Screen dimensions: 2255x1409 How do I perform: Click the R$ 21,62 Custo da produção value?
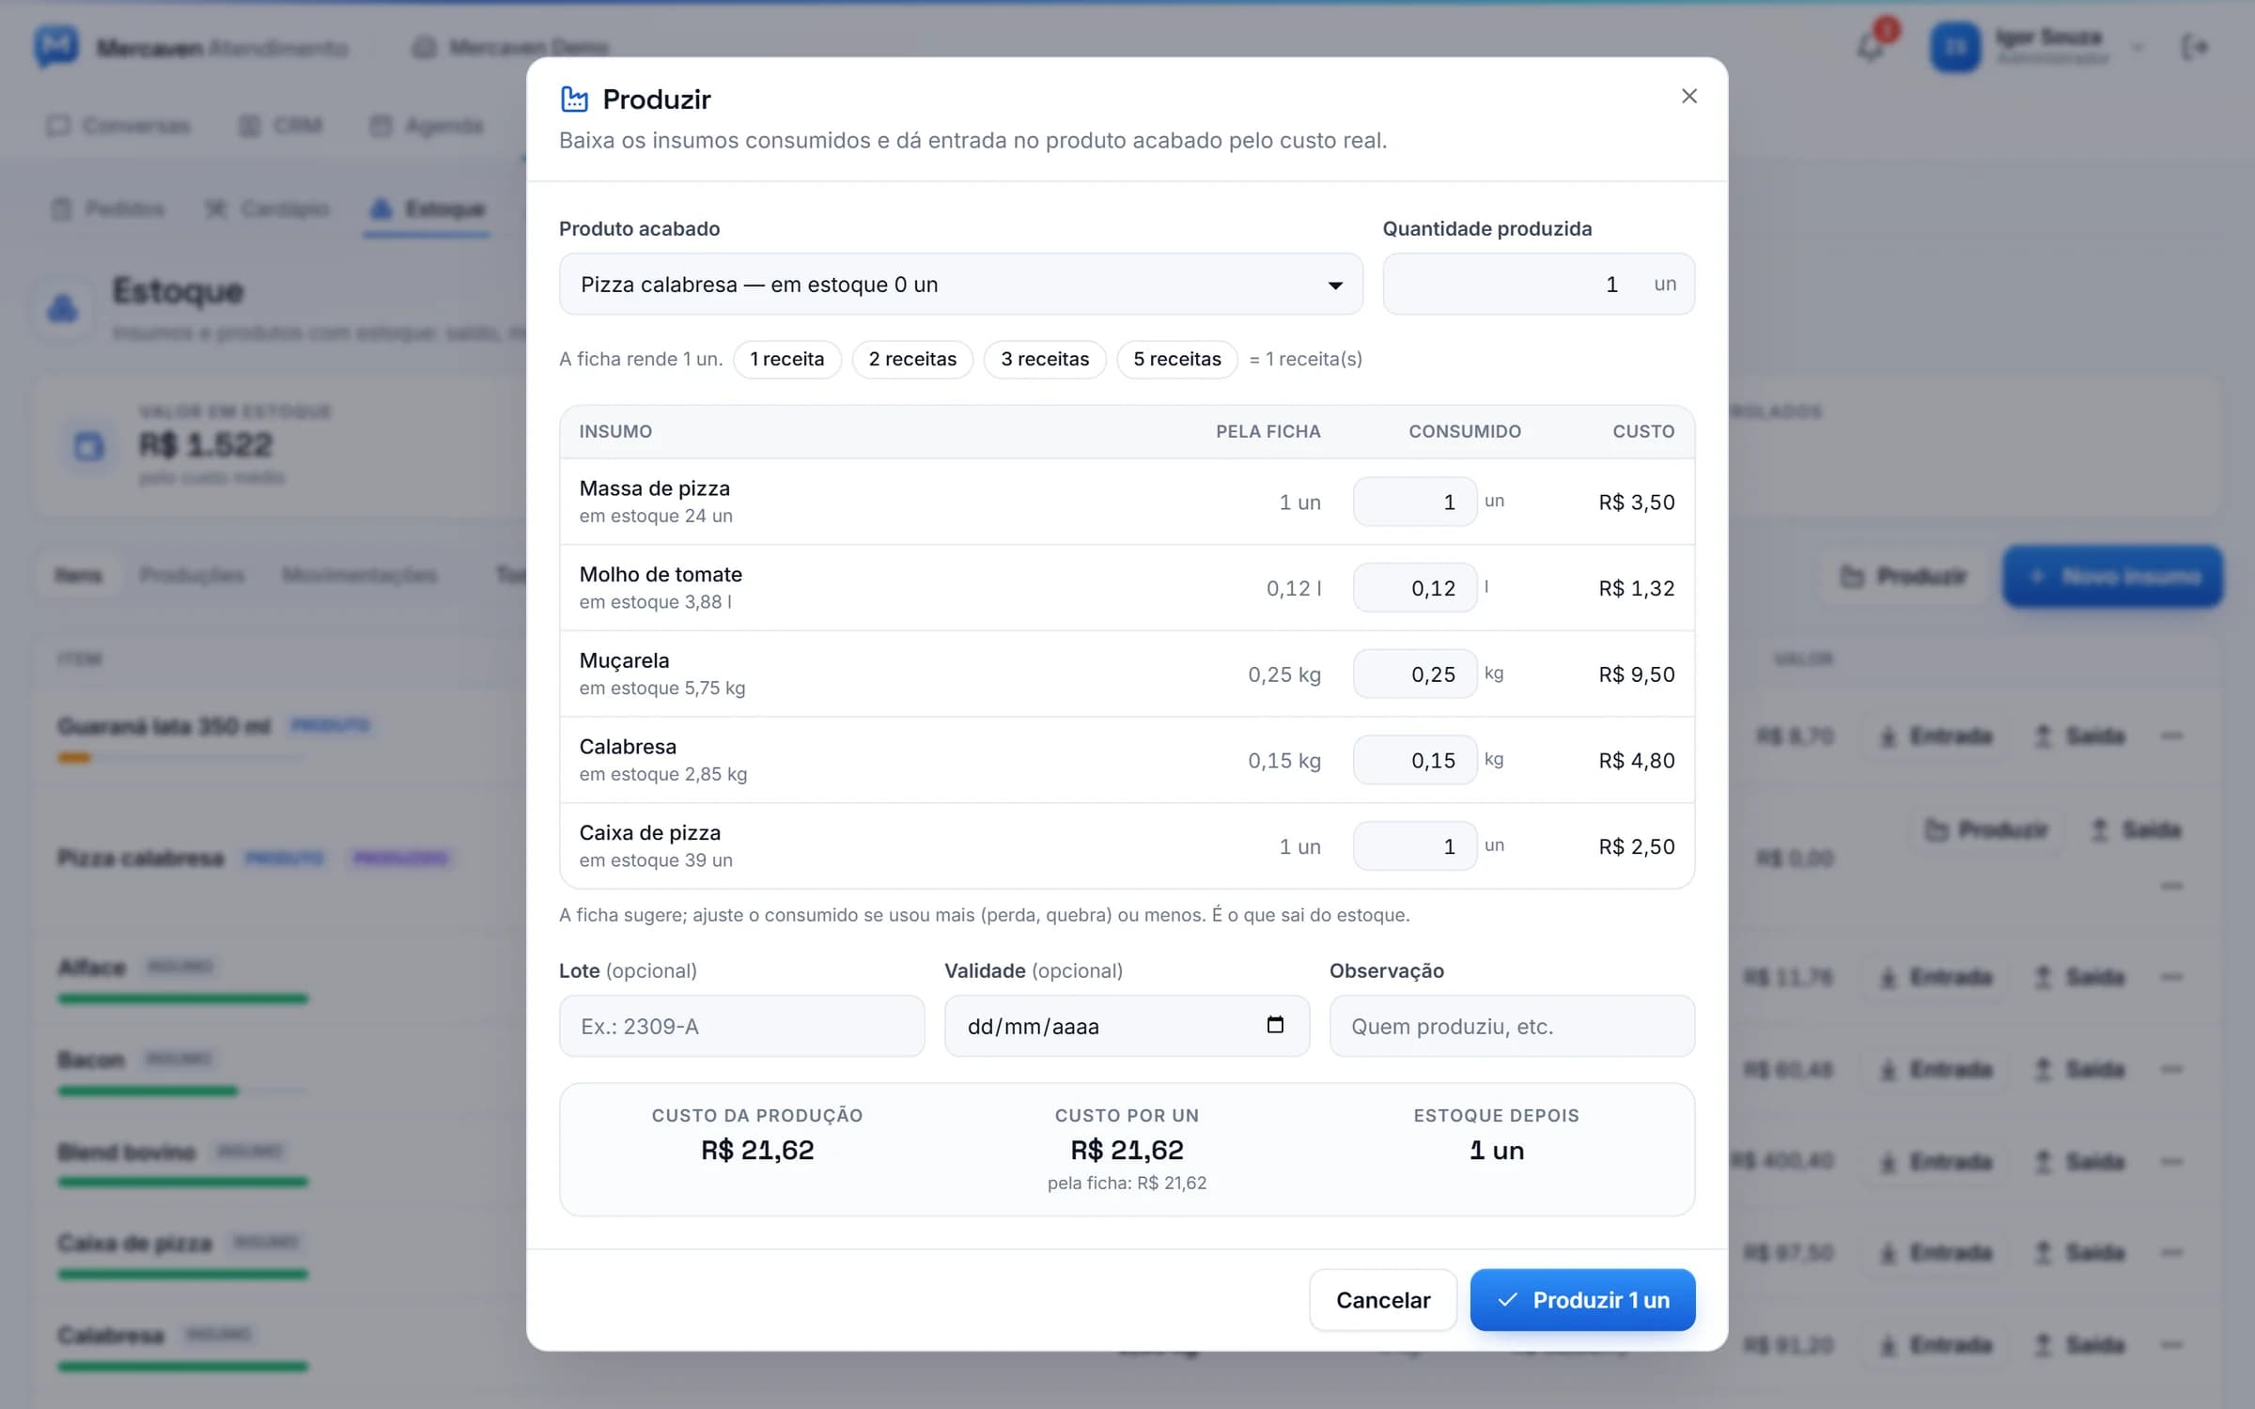click(x=757, y=1150)
